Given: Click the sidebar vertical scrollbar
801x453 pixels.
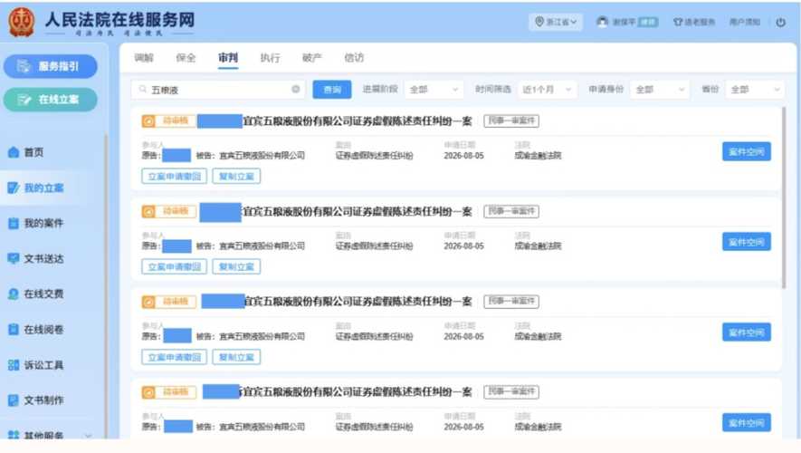Looking at the screenshot, I should [x=106, y=286].
